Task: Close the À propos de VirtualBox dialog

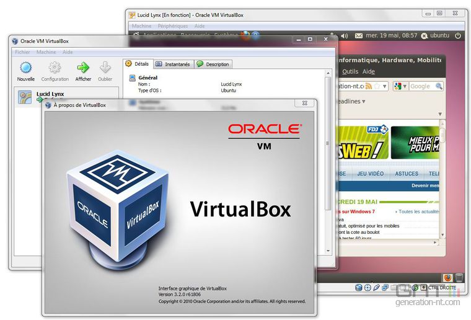Action: point(304,103)
